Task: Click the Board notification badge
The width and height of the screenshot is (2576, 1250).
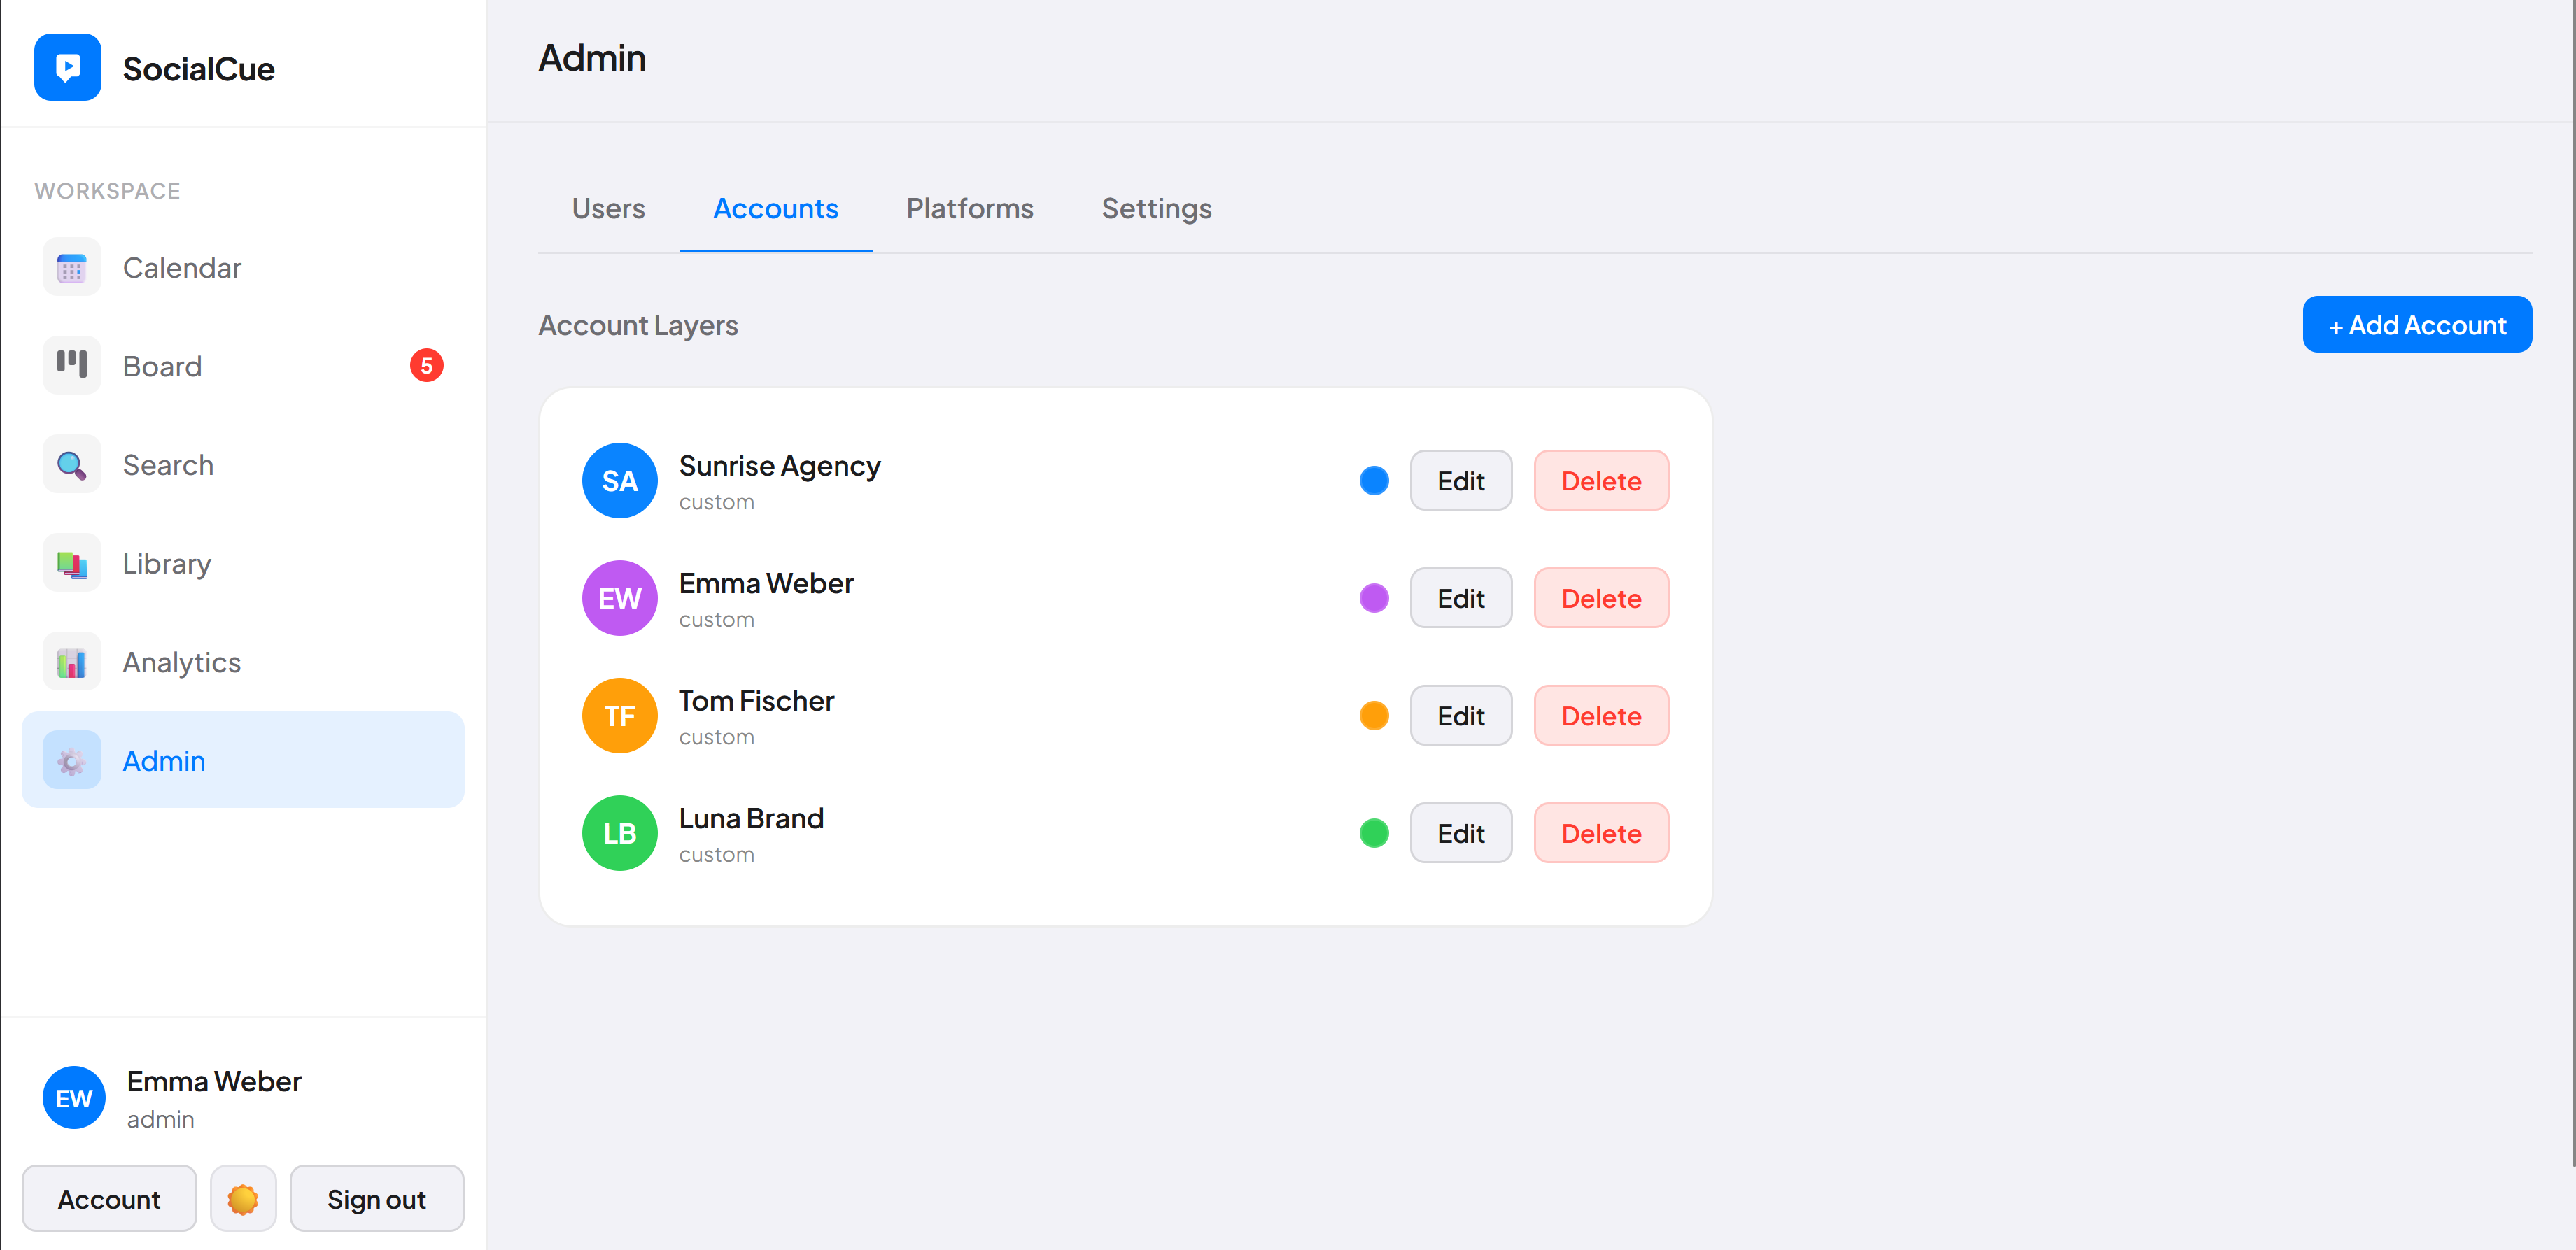Action: coord(426,366)
